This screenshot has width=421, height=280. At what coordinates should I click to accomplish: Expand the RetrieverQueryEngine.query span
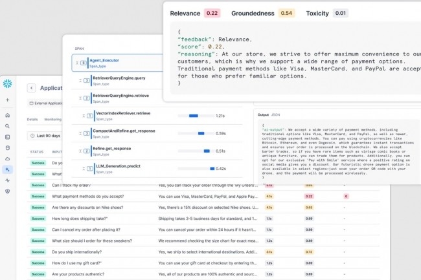coord(81,80)
